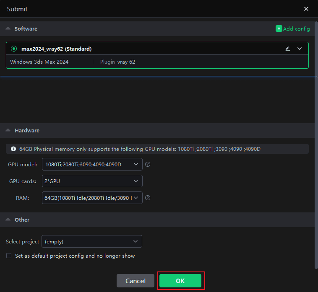Click the Cancel button

click(x=136, y=281)
